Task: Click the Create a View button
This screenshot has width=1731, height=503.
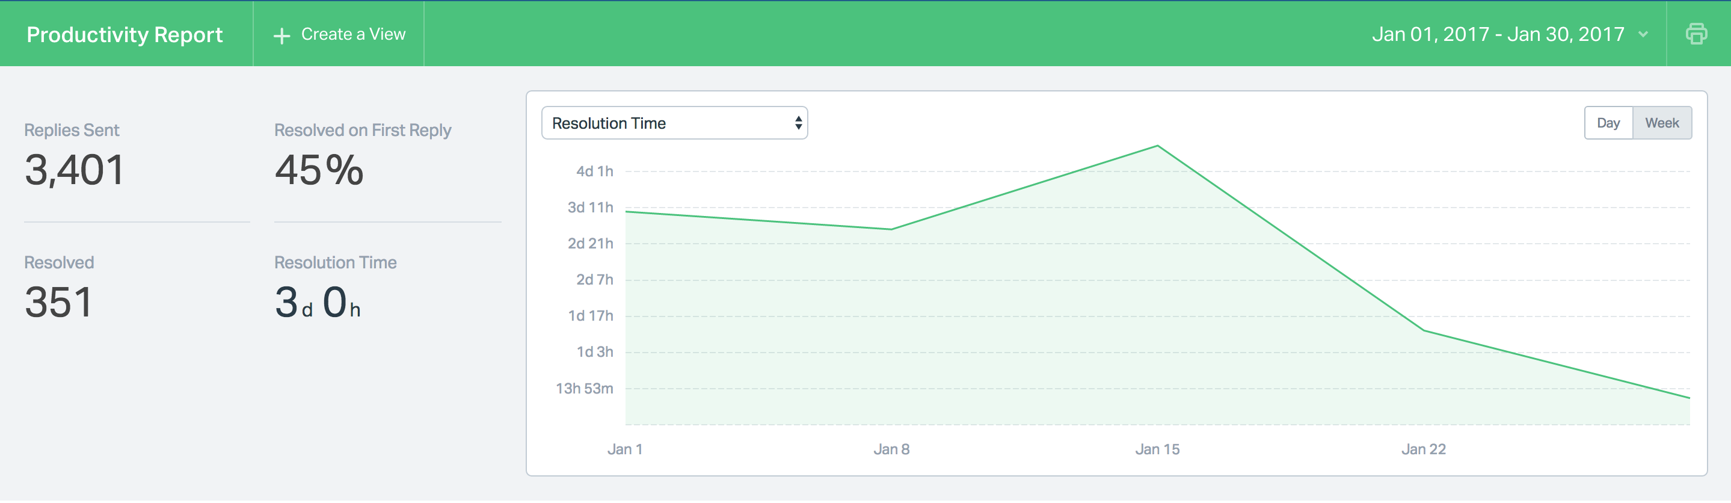Action: click(339, 34)
